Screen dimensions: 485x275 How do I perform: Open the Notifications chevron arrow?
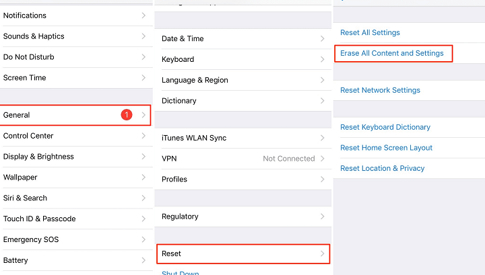coord(143,15)
